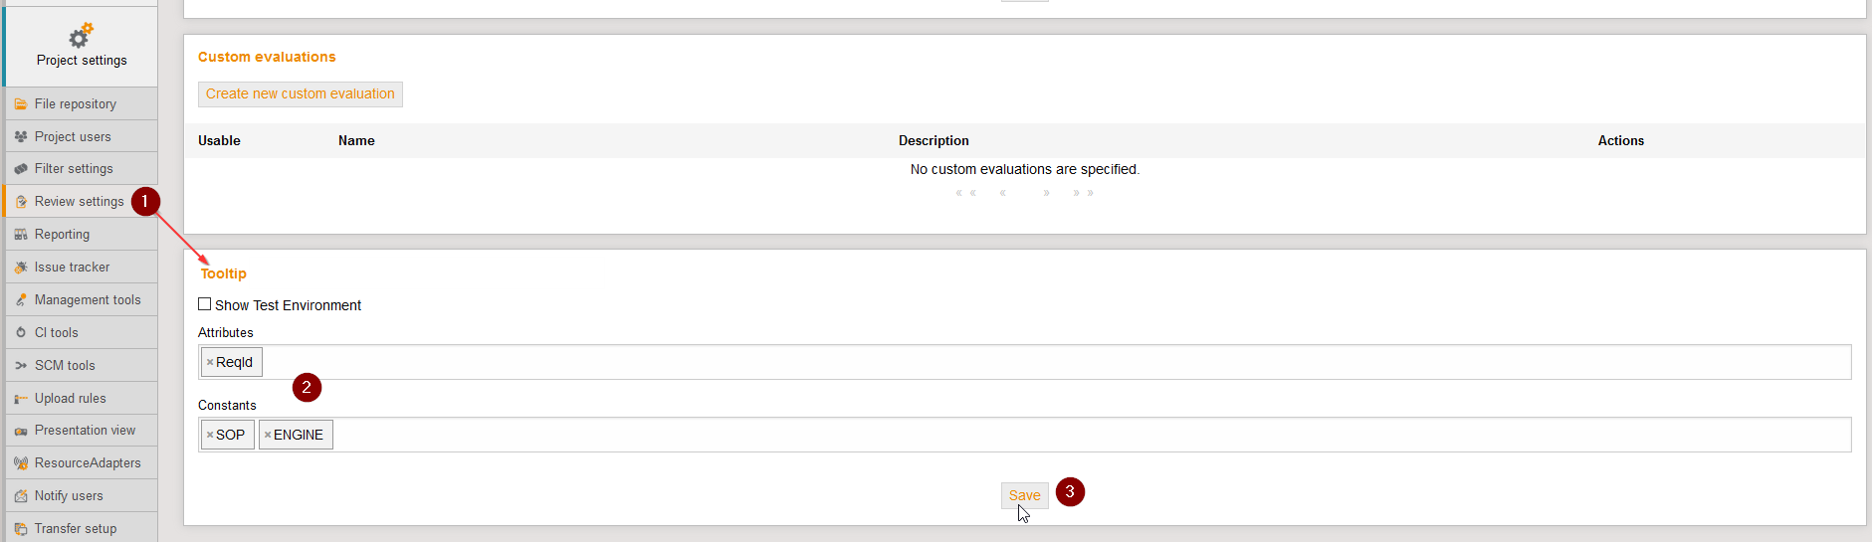The height and width of the screenshot is (542, 1872).
Task: Open Upload rules settings
Action: (81, 399)
